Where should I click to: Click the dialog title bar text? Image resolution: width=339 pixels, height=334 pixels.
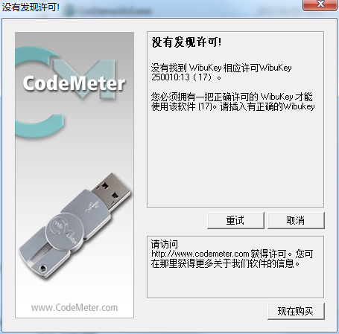(31, 7)
